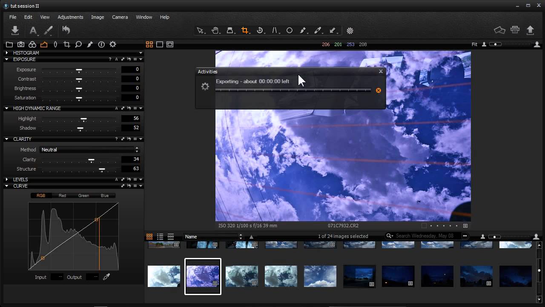
Task: Click the Highlight slider handle
Action: [84, 119]
